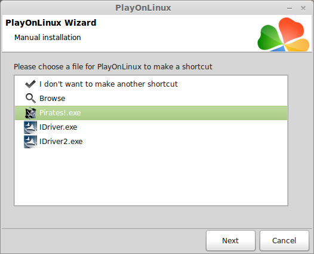Cancel the installation wizard
The image size is (314, 254).
coord(284,240)
